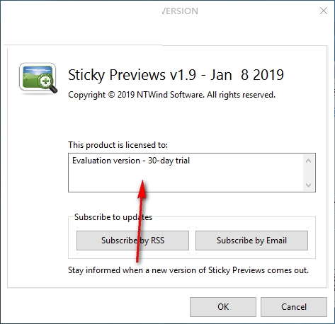Click the 'This product is licensed to' label
Viewport: 335px width, 324px height.
pos(118,145)
